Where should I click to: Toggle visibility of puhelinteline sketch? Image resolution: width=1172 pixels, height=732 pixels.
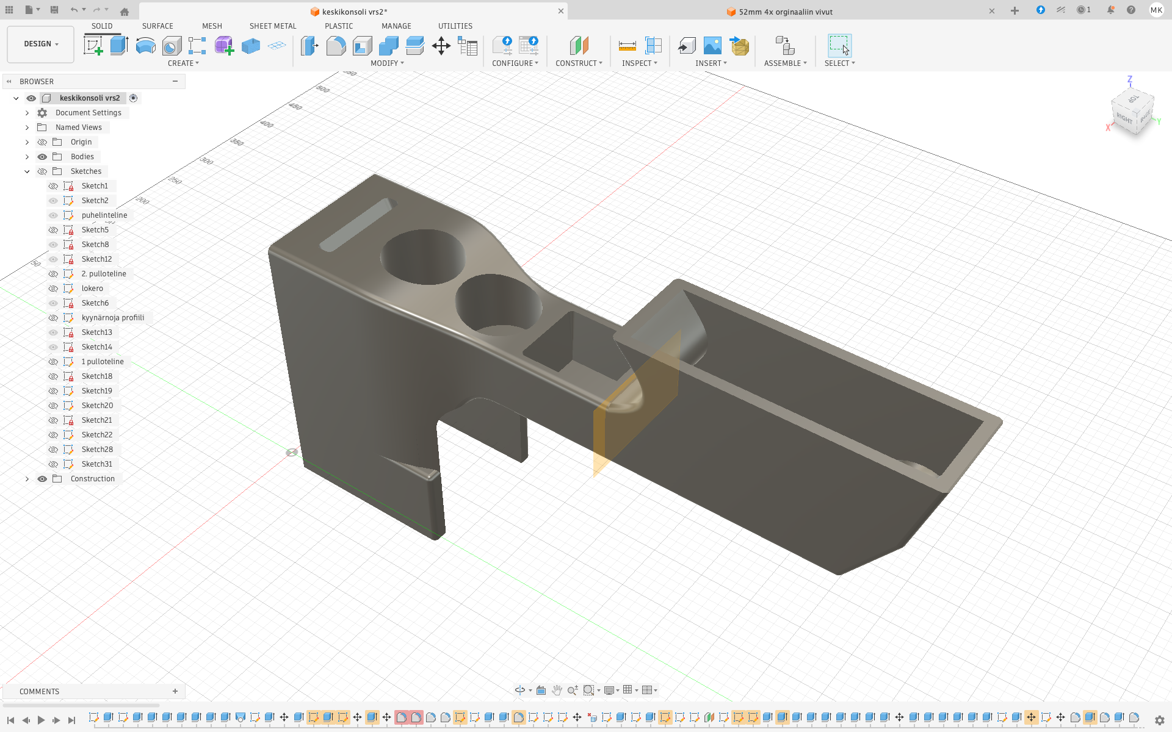[54, 215]
